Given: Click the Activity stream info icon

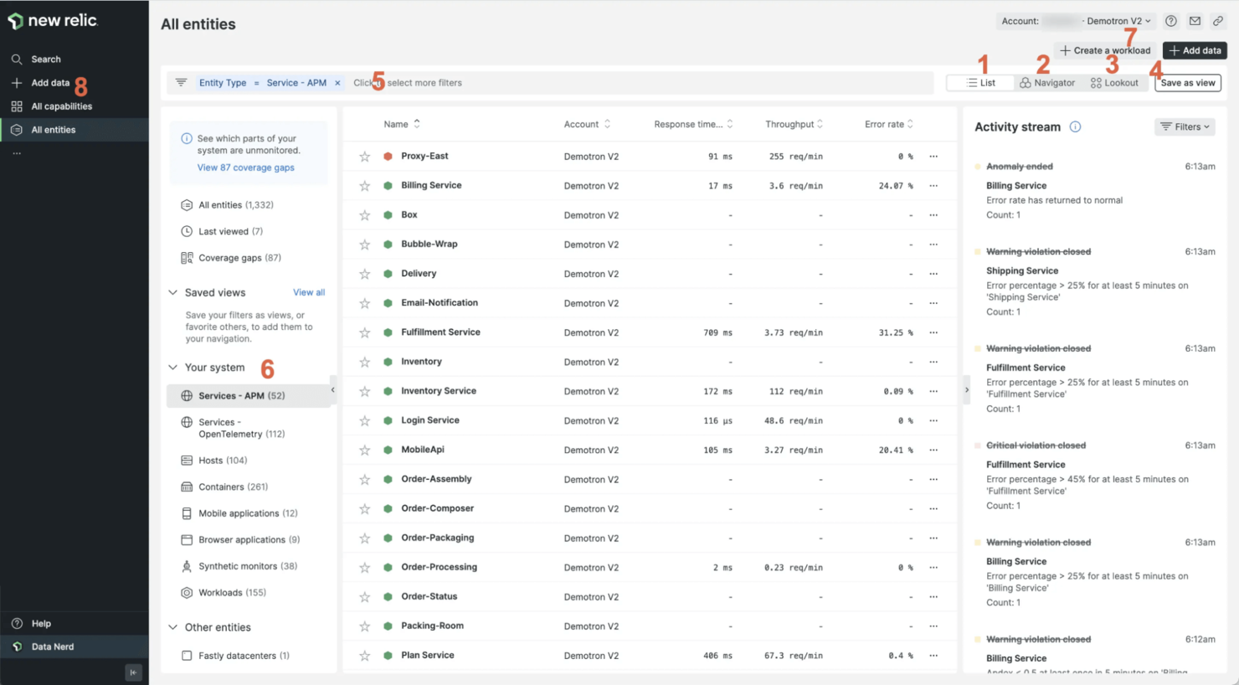Looking at the screenshot, I should click(1075, 126).
